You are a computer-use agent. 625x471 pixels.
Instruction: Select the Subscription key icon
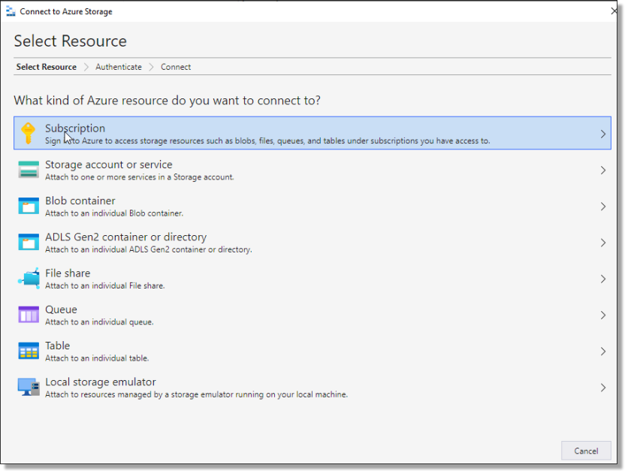click(28, 133)
